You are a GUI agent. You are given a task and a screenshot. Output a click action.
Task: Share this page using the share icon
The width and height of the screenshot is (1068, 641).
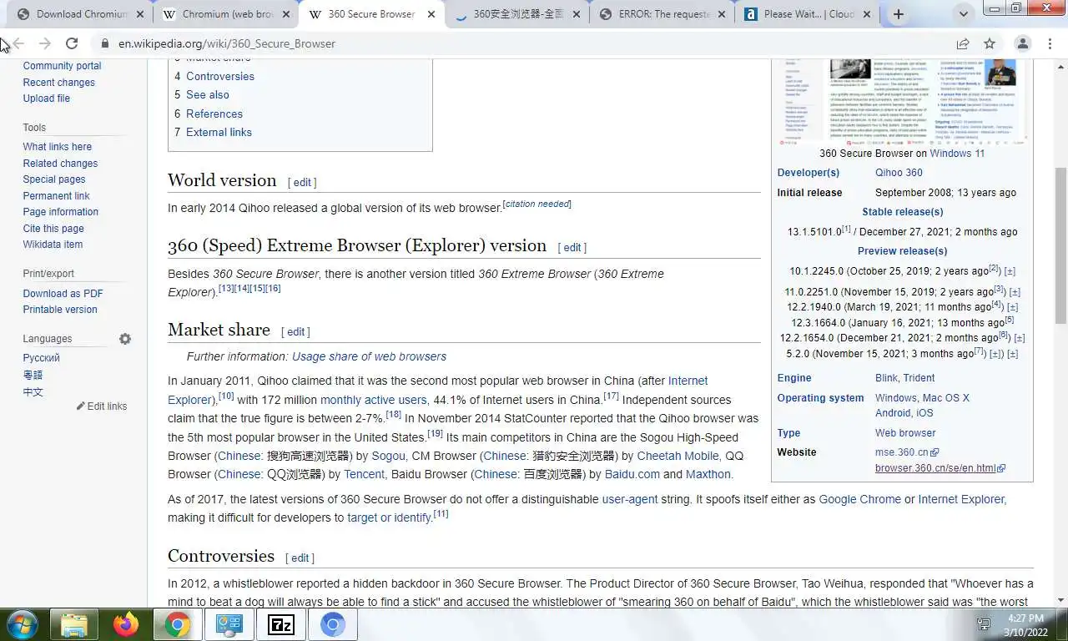[x=963, y=43]
